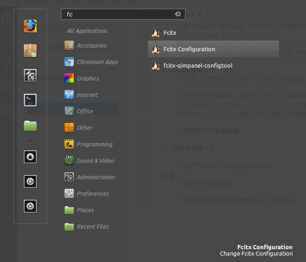Click the Chromium Apps icon
The image size is (306, 262).
[x=69, y=62]
